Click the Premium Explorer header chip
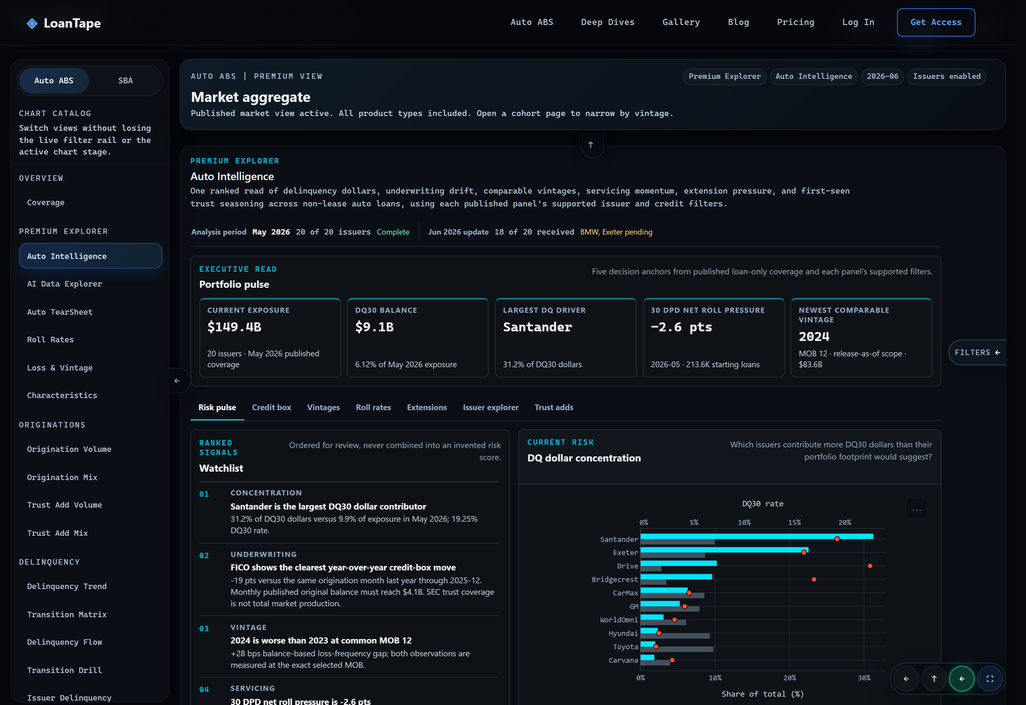The image size is (1026, 705). (x=725, y=77)
